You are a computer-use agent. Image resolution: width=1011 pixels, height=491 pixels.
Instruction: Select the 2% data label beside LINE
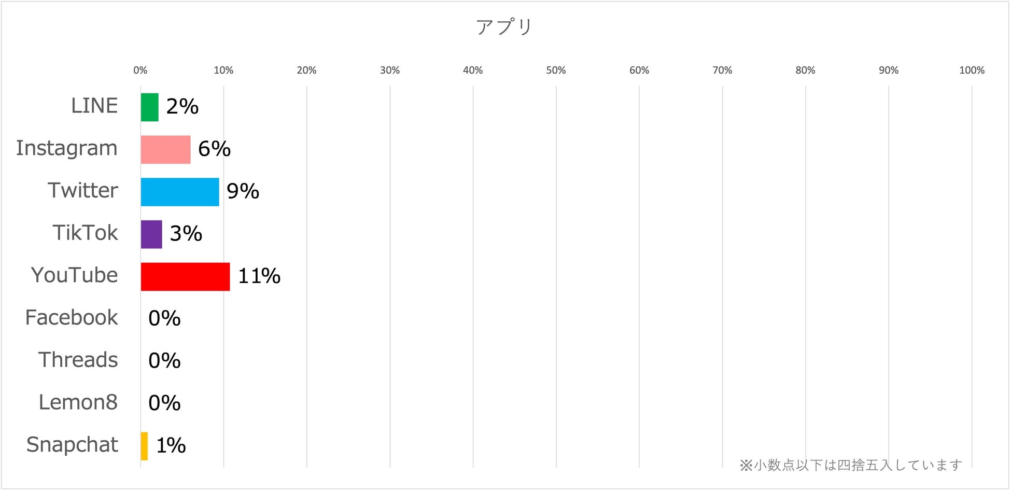[182, 107]
